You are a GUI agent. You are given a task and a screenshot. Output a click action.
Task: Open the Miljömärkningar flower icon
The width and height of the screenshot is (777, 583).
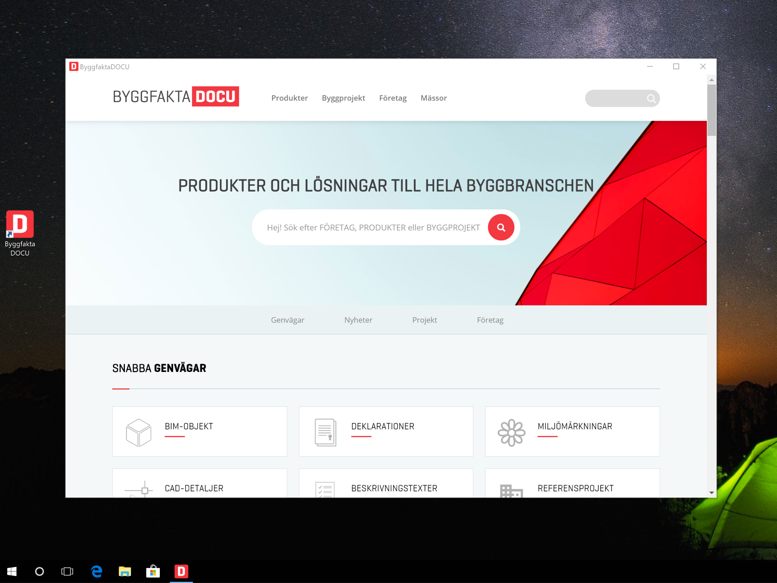[x=511, y=433]
